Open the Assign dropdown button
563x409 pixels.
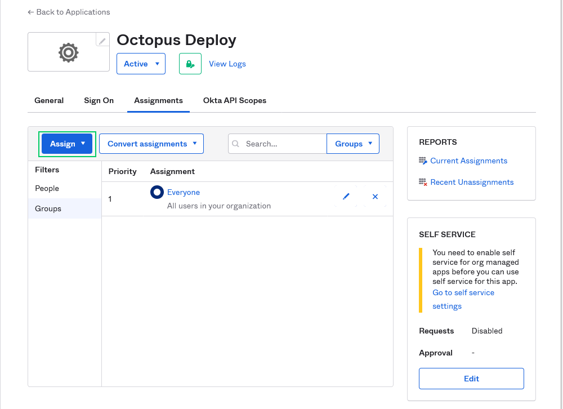tap(67, 144)
